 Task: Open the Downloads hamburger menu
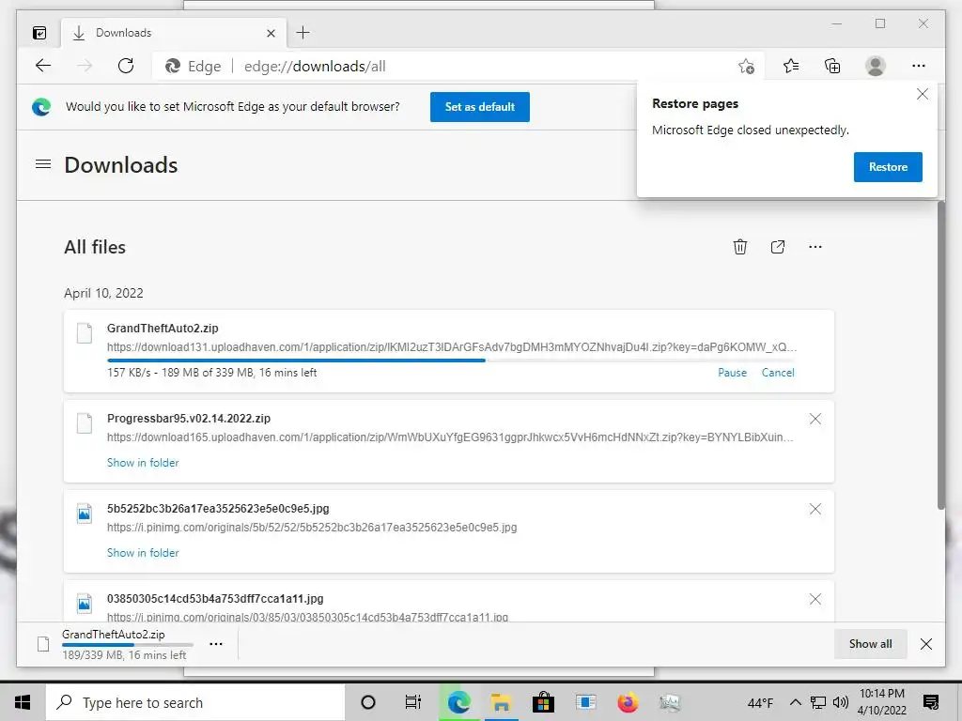[43, 164]
